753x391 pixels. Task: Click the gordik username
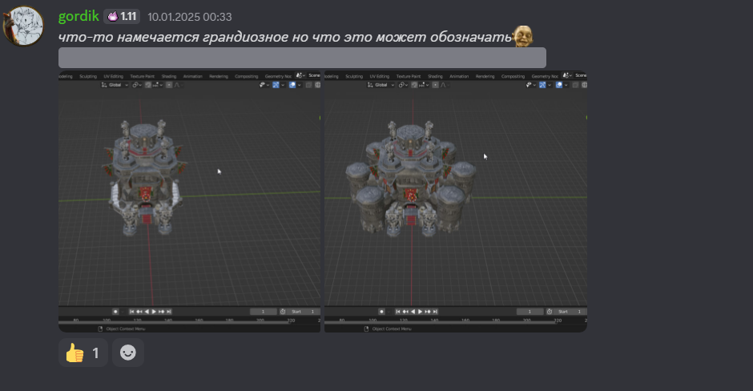79,16
